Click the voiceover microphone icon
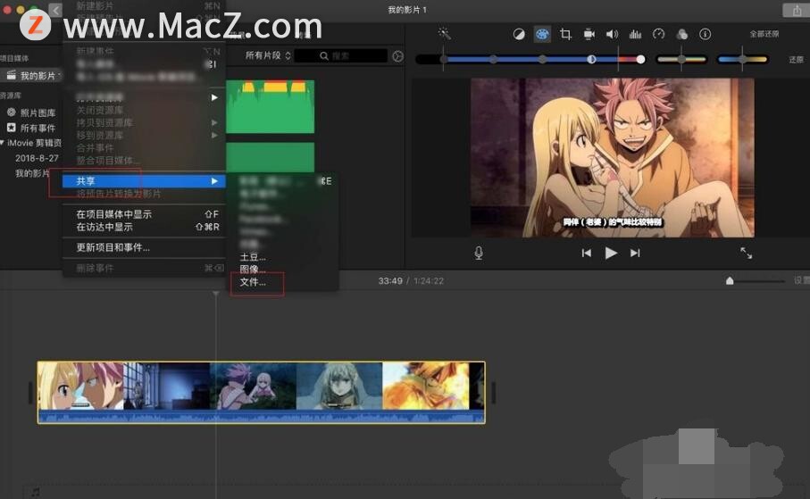This screenshot has height=499, width=810. (x=479, y=253)
